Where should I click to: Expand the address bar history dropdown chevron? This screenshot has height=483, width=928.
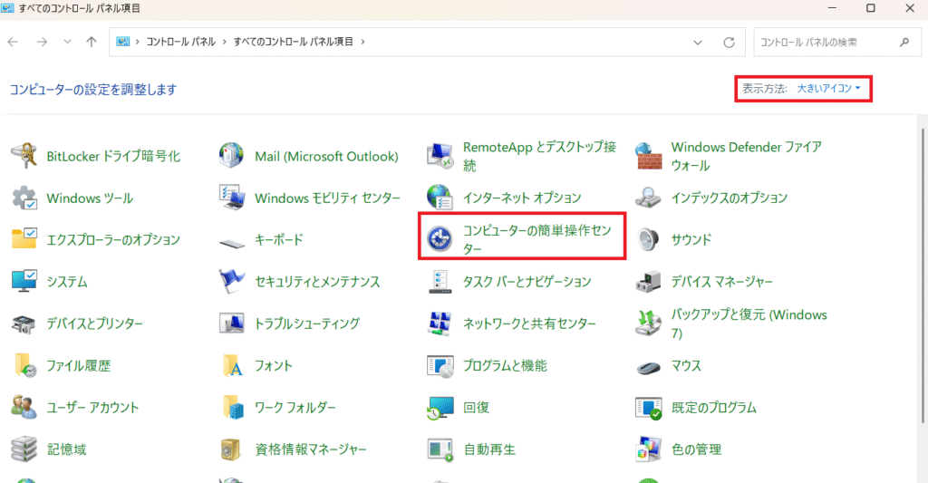[x=698, y=42]
